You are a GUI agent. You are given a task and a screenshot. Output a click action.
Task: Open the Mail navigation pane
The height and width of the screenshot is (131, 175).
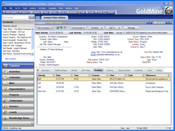point(18,83)
